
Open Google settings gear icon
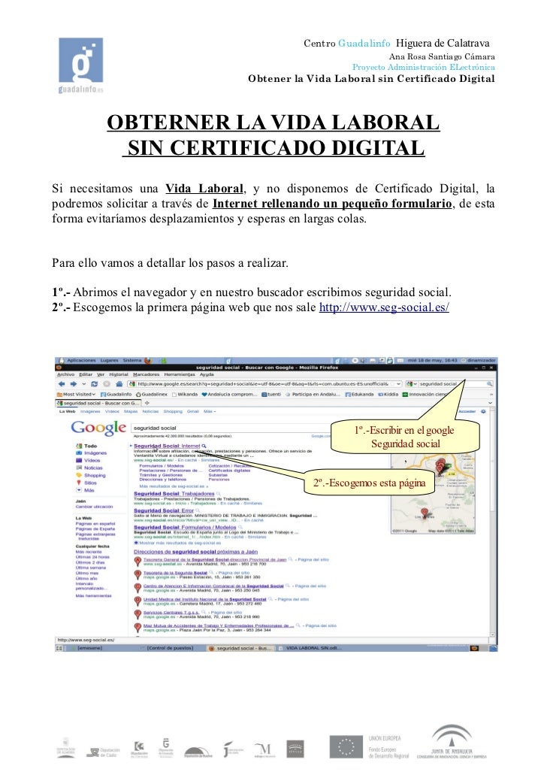click(x=483, y=411)
